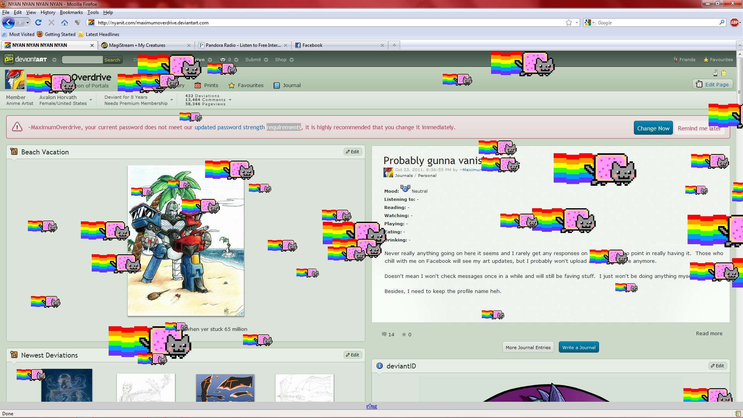743x418 pixels.
Task: Expand the Submit menu arrow
Action: [x=266, y=60]
